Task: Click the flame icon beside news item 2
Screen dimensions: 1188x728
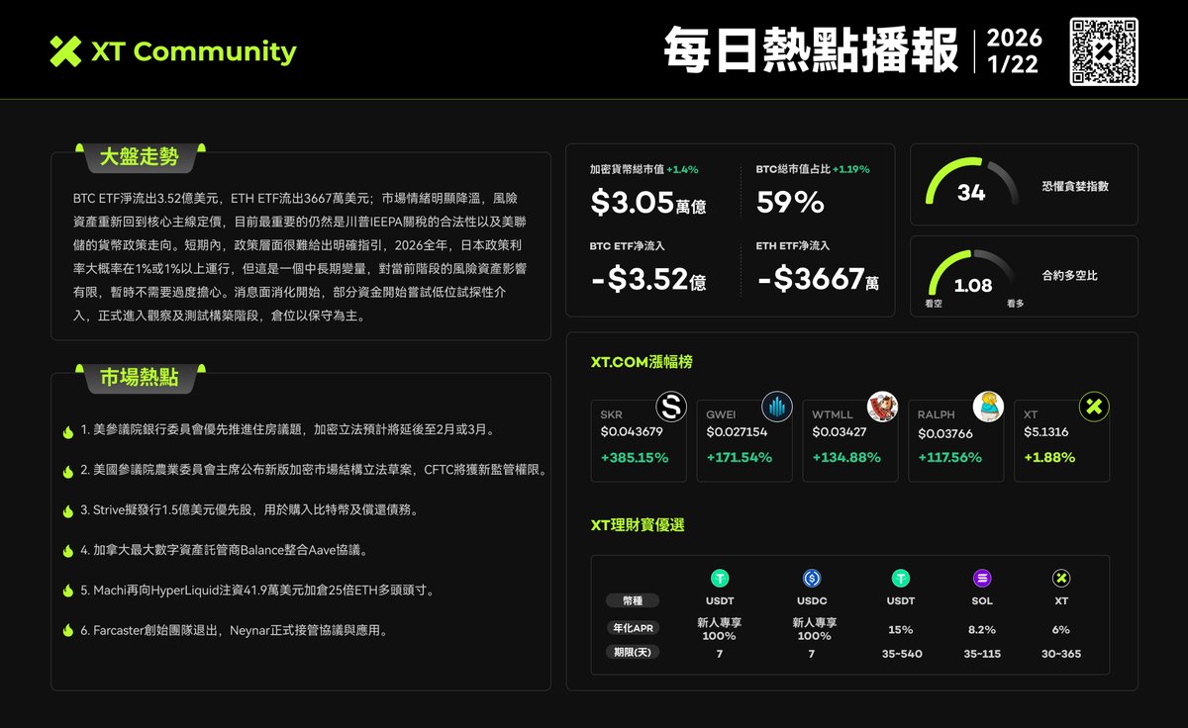Action: [67, 471]
